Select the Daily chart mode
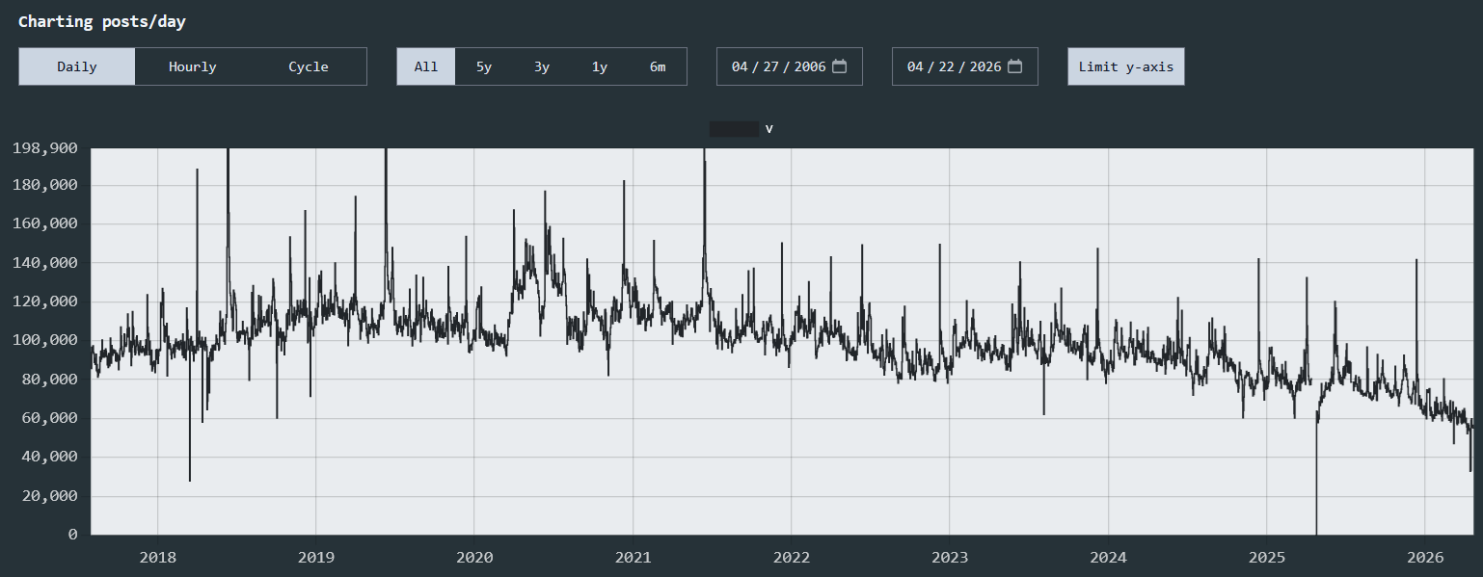The image size is (1483, 577). (77, 66)
